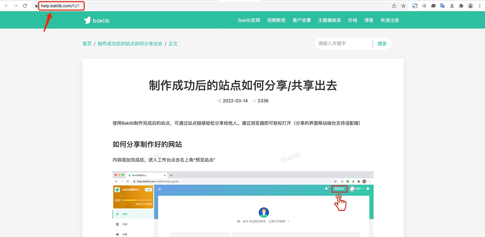Open the browser three-dot menu
Image resolution: width=485 pixels, height=237 pixels.
click(x=480, y=6)
